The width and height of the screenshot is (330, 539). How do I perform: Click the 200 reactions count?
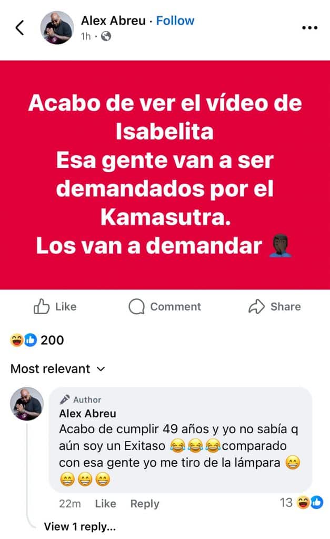(52, 340)
